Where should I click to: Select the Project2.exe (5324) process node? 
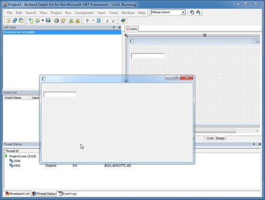[x=23, y=156]
